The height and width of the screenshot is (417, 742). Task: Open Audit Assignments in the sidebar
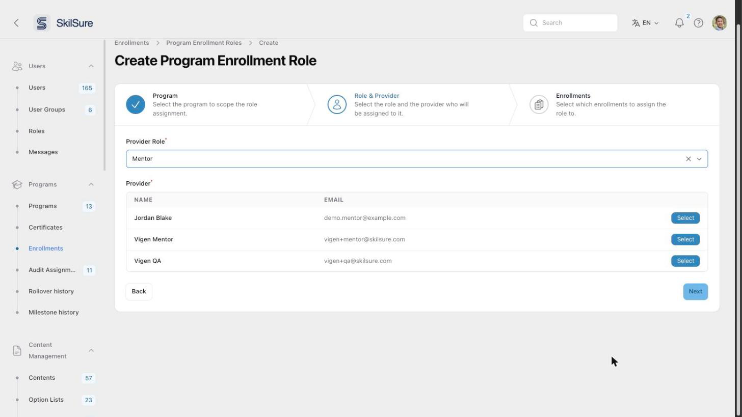pos(52,270)
